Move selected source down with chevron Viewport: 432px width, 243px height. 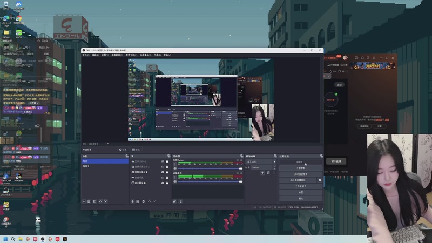pyautogui.click(x=154, y=201)
